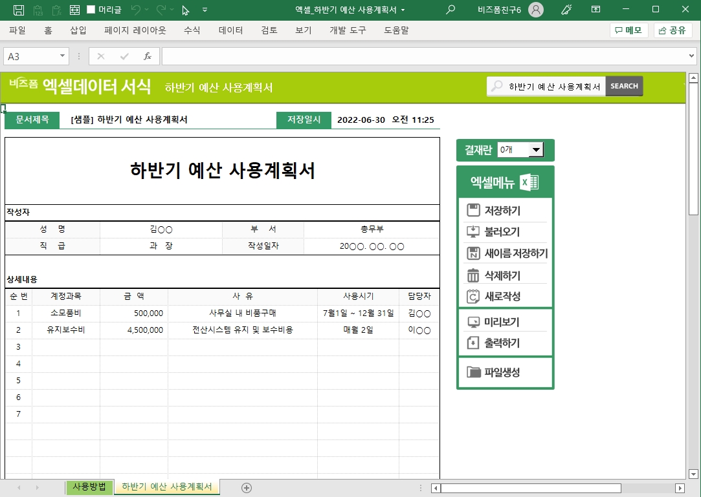Open the Name Box dropdown arrow
Screen dimensions: 701x497
click(63, 56)
